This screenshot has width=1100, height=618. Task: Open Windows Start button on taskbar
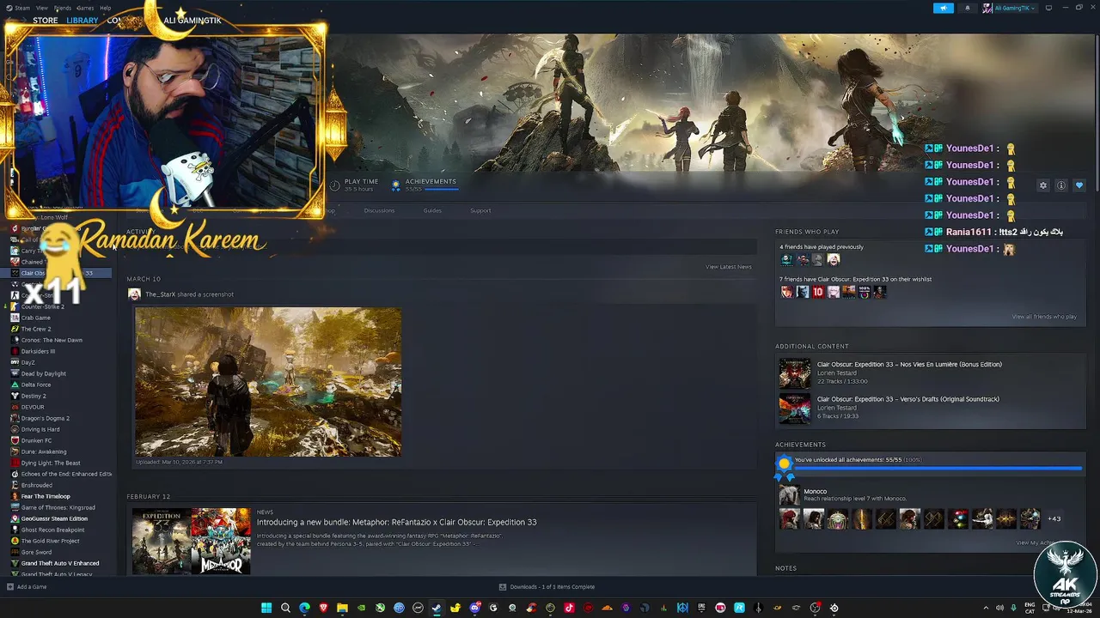[x=266, y=608]
